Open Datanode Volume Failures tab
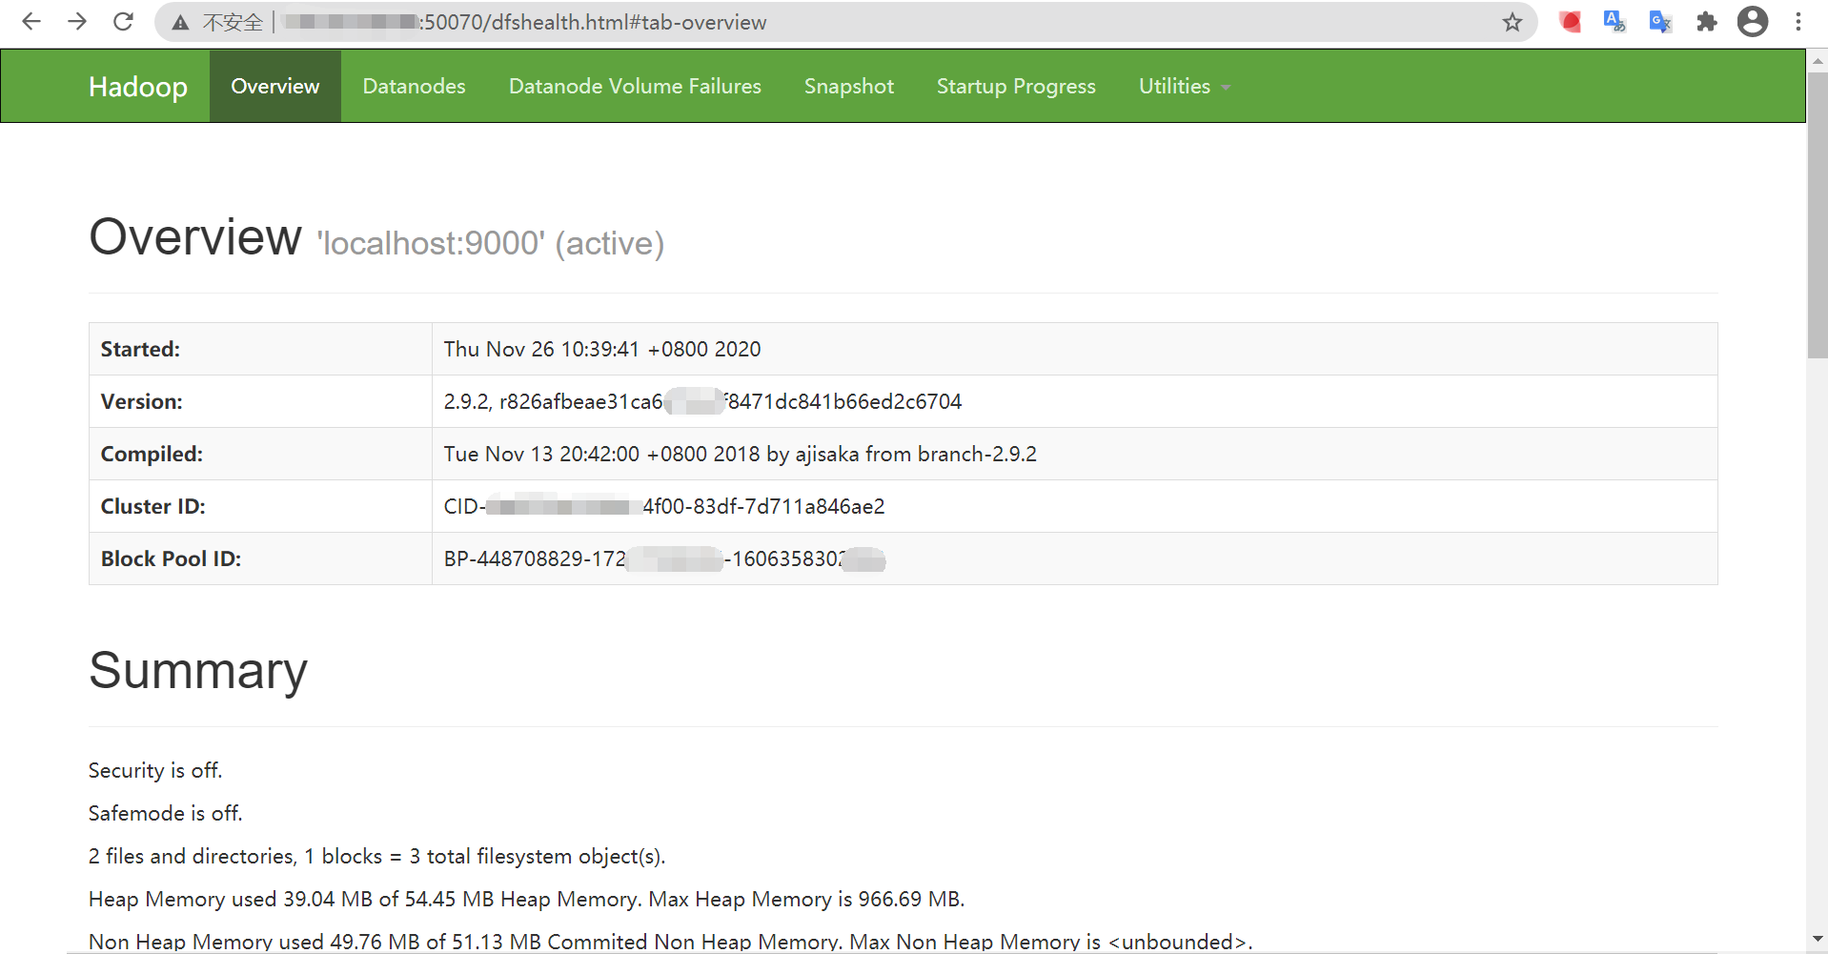The width and height of the screenshot is (1828, 954). pos(635,86)
